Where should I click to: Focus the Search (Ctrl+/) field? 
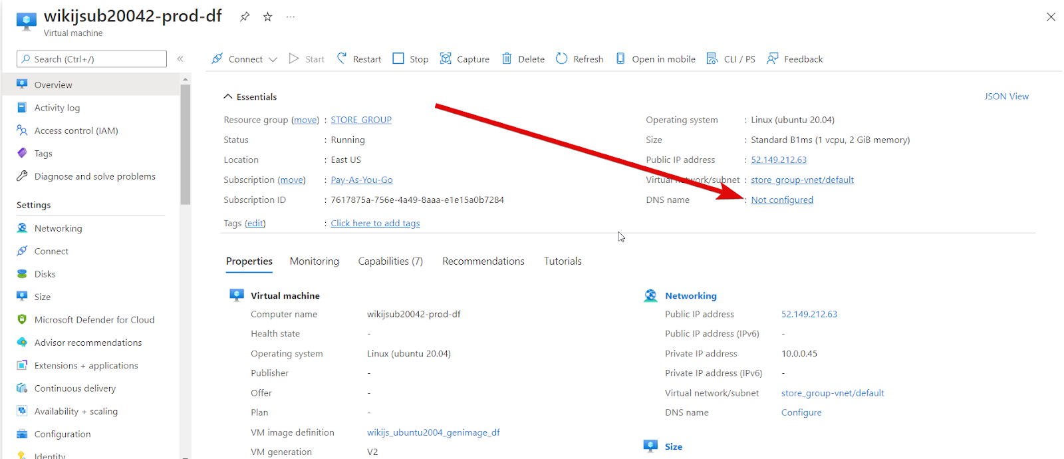(92, 59)
